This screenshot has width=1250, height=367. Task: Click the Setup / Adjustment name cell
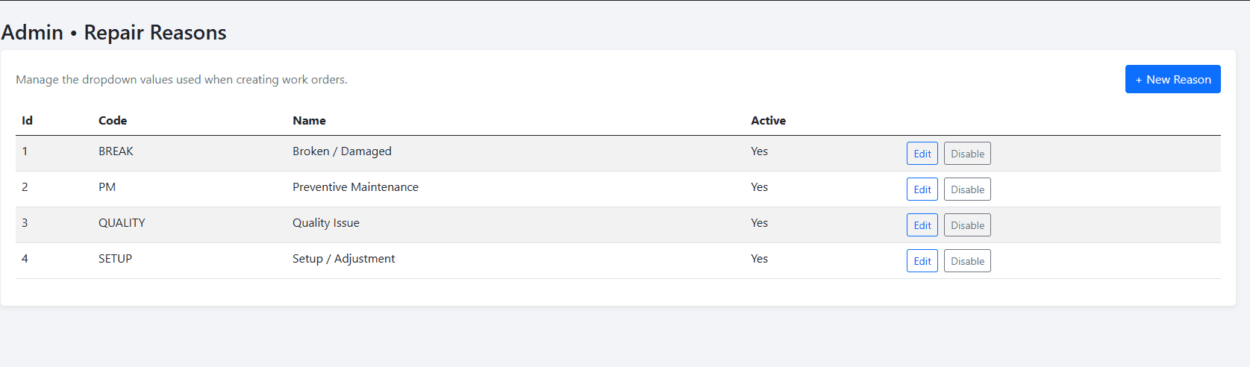click(x=343, y=259)
